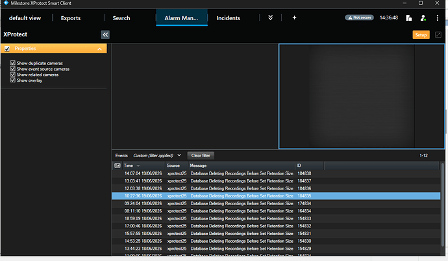This screenshot has height=261, width=448.
Task: Toggle the Properties pane checkbox
Action: click(x=7, y=49)
